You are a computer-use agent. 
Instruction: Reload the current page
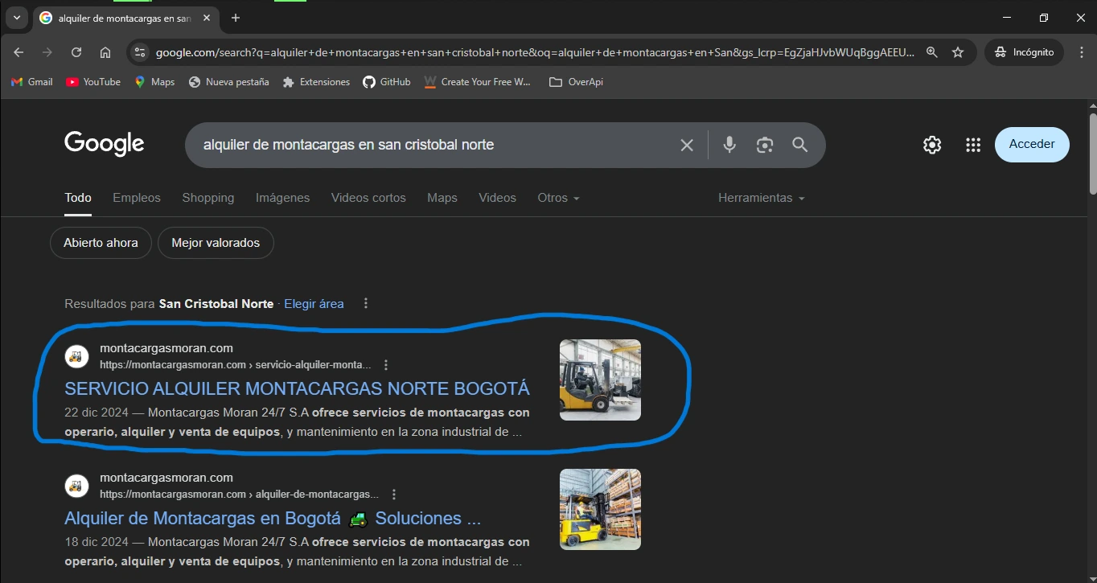click(x=76, y=52)
